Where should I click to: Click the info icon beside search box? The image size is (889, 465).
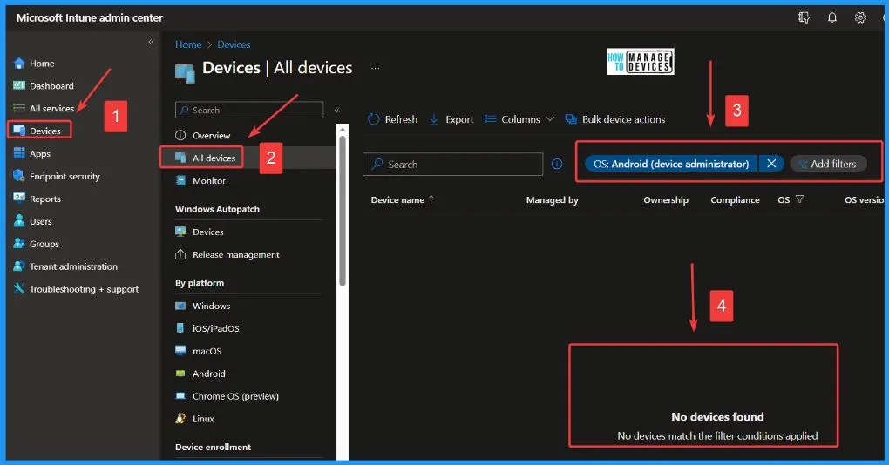(x=557, y=164)
